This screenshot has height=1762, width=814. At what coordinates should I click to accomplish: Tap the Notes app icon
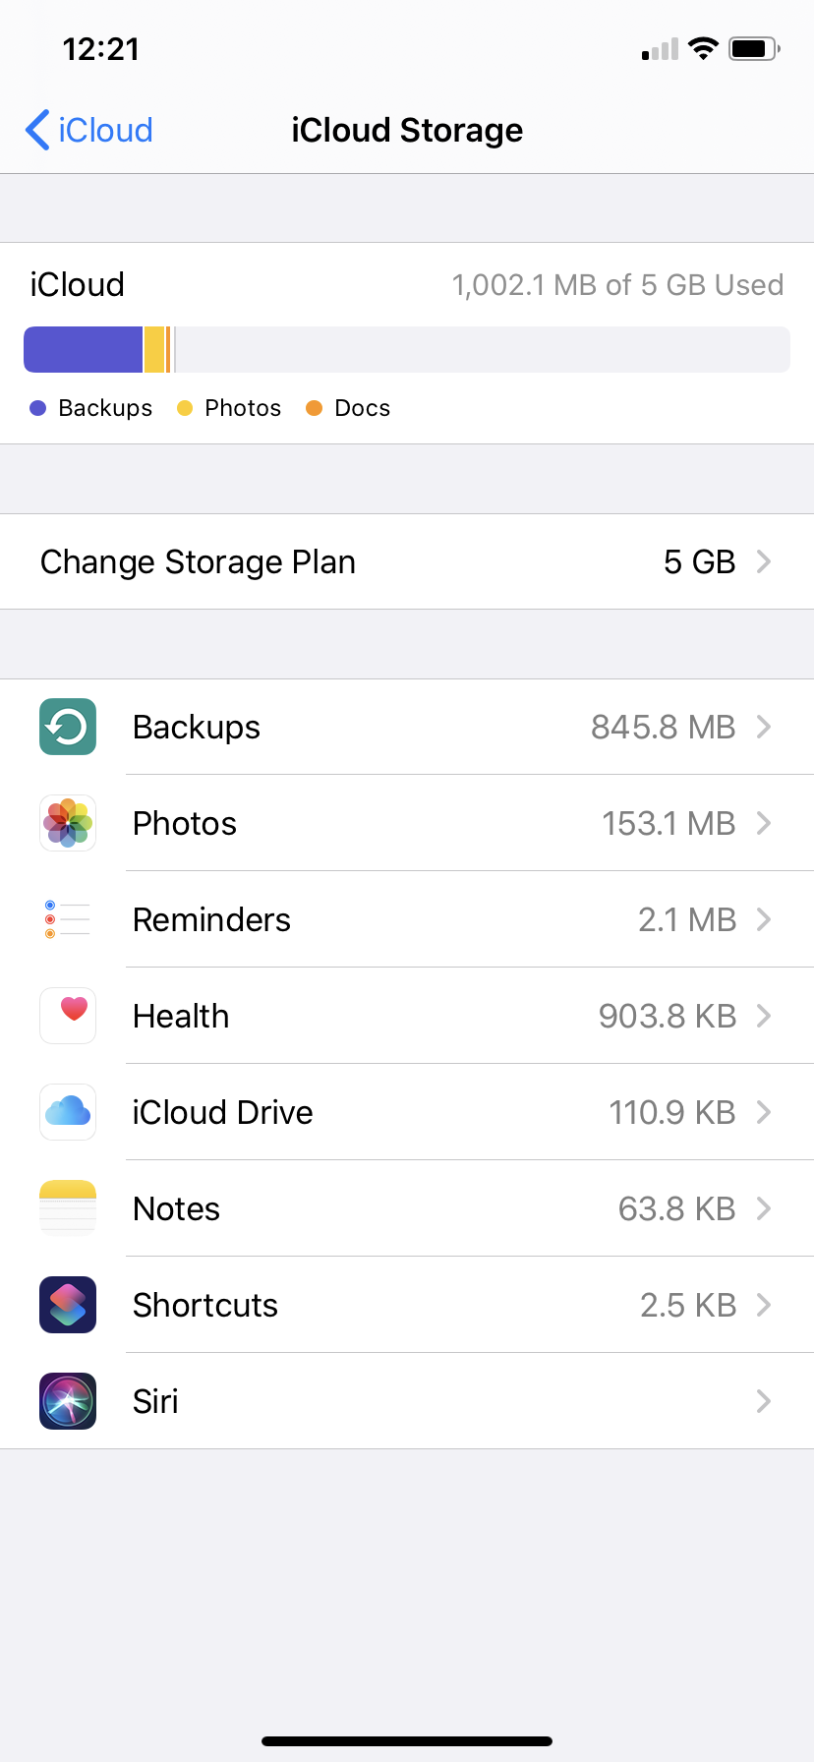click(x=68, y=1208)
